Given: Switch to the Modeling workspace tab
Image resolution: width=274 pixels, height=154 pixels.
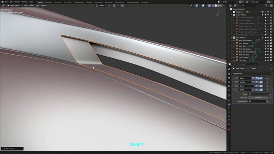Looking at the screenshot, I should coord(48,2).
